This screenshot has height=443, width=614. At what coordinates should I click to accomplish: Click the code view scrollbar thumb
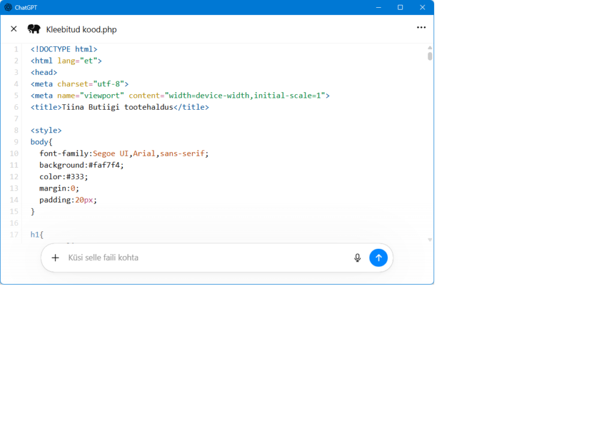(x=430, y=56)
